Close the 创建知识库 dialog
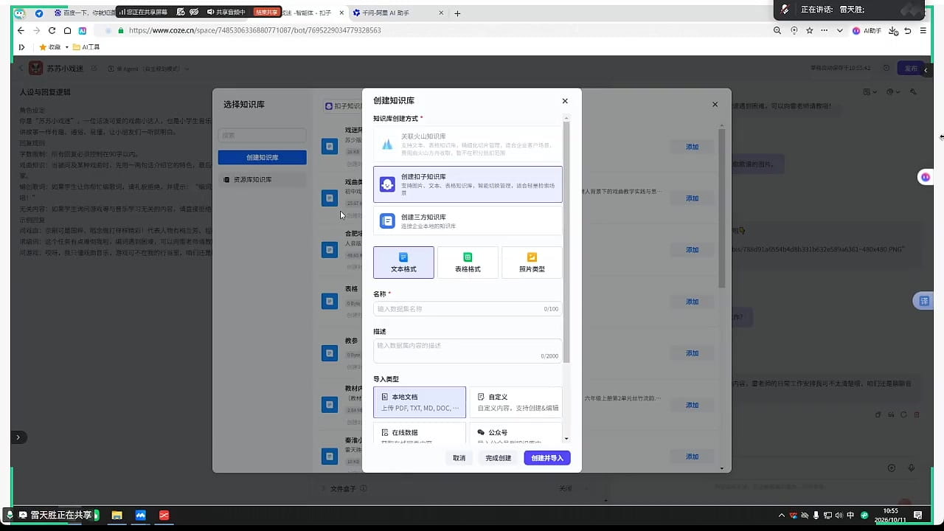The image size is (944, 531). [565, 101]
